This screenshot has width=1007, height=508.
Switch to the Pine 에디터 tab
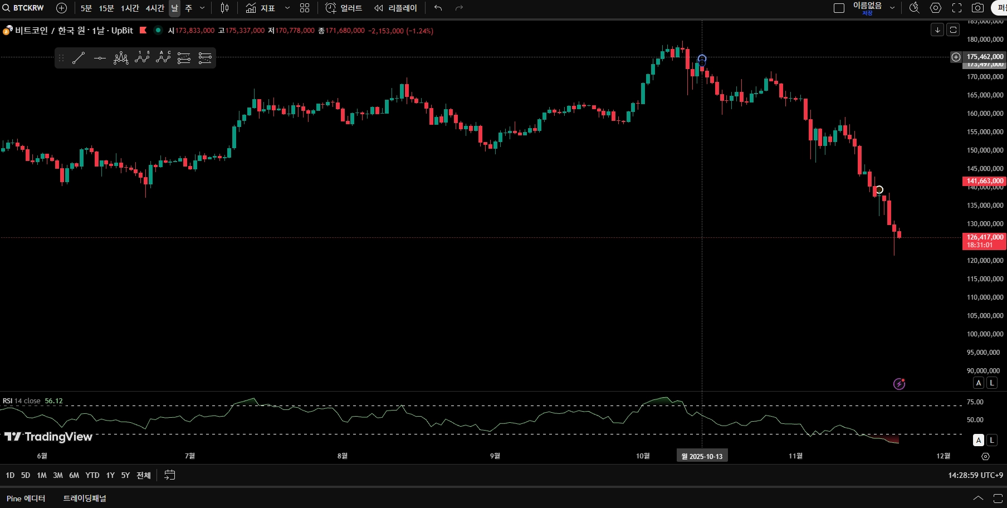pos(26,499)
